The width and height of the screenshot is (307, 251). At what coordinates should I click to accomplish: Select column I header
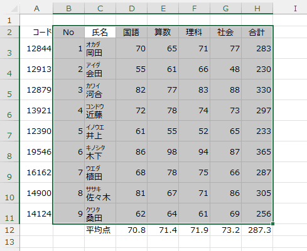295,8
